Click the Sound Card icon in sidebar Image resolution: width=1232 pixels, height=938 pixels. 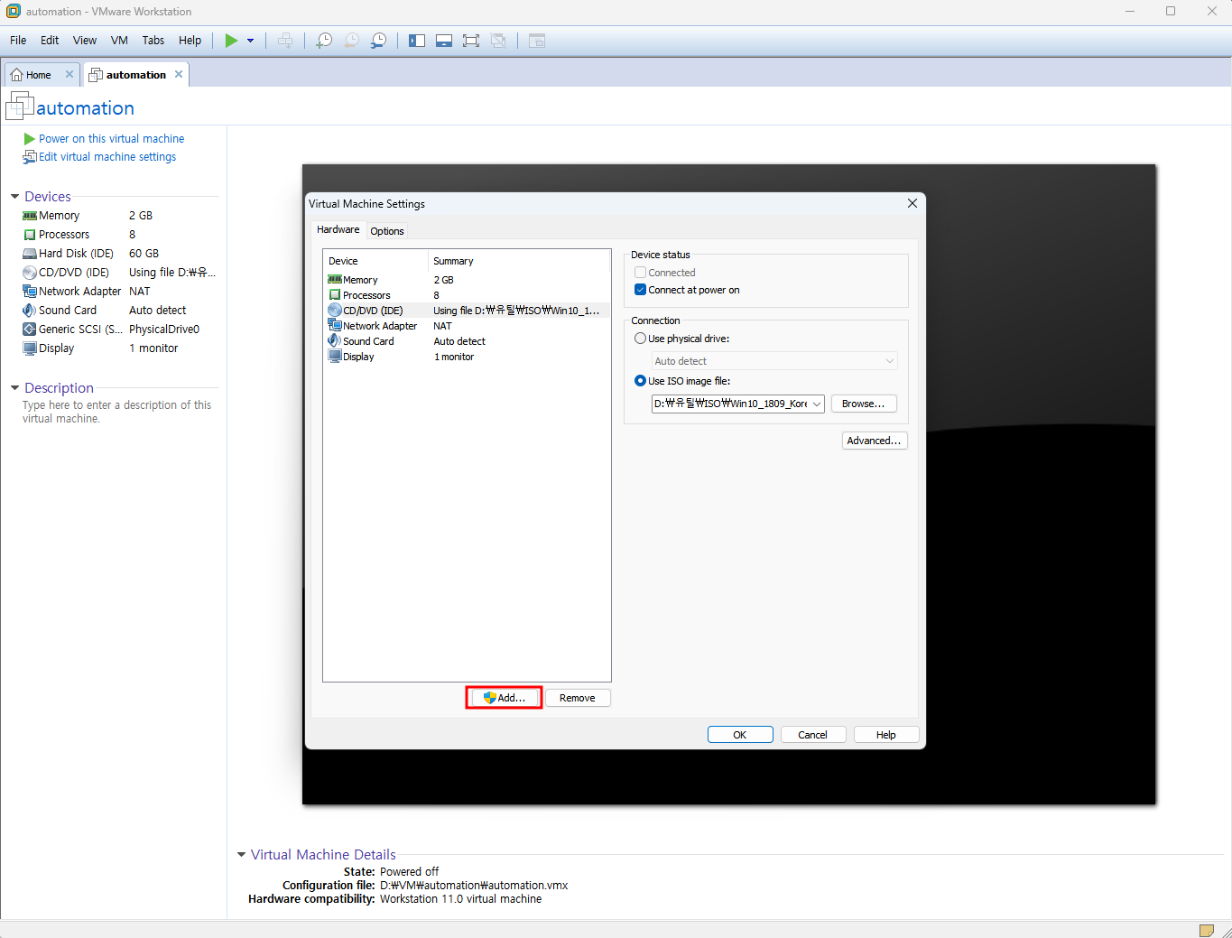tap(30, 311)
